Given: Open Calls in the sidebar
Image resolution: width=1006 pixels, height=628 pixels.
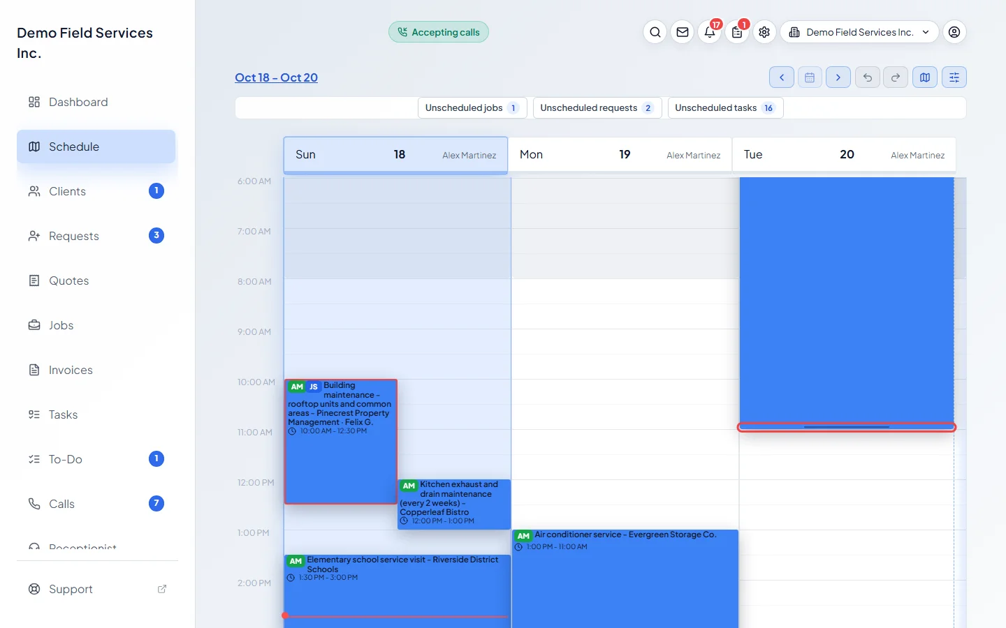Looking at the screenshot, I should coord(96,504).
